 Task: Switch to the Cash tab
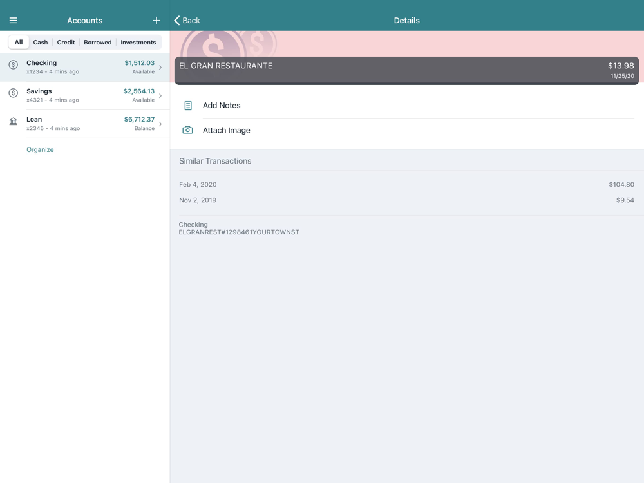[x=40, y=43]
